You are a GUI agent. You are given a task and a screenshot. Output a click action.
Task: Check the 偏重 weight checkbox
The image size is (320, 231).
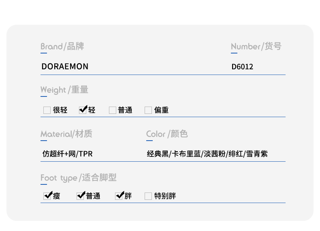[148, 110]
